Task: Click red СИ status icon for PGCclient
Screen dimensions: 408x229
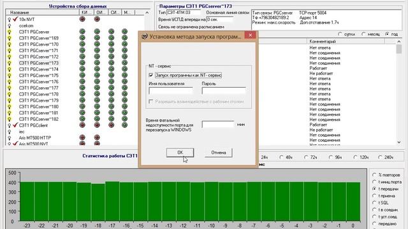Action: (x=112, y=125)
